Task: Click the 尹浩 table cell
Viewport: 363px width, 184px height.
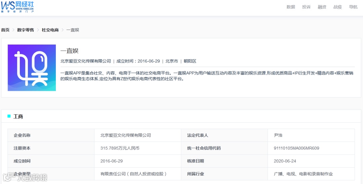Action: click(x=311, y=135)
